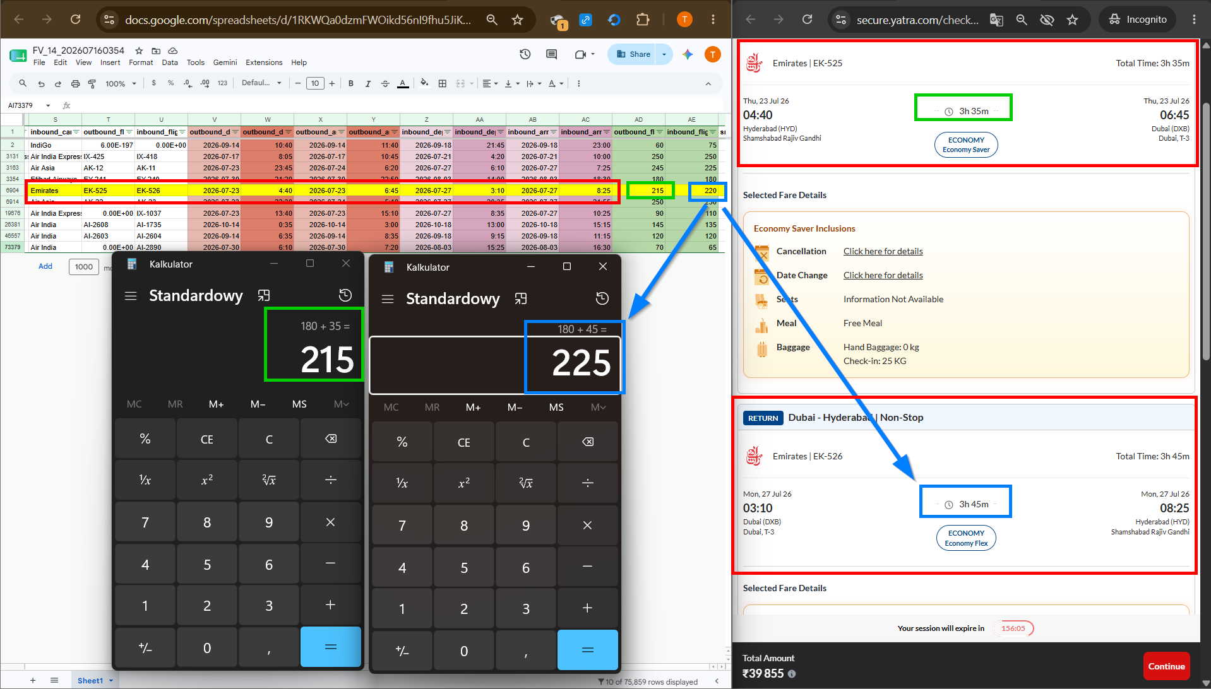Open the Gemini sparkle icon in Sheets
Image resolution: width=1211 pixels, height=689 pixels.
688,54
